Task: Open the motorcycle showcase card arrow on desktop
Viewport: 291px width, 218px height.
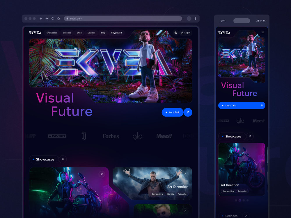Action: 102,174
